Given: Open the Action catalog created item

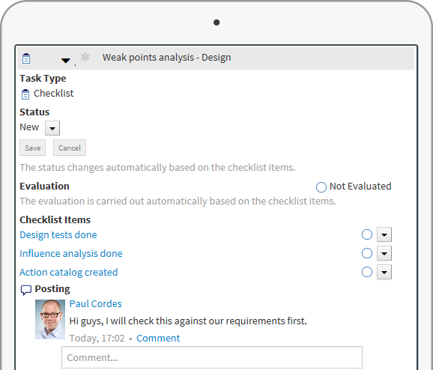Looking at the screenshot, I should pyautogui.click(x=69, y=272).
